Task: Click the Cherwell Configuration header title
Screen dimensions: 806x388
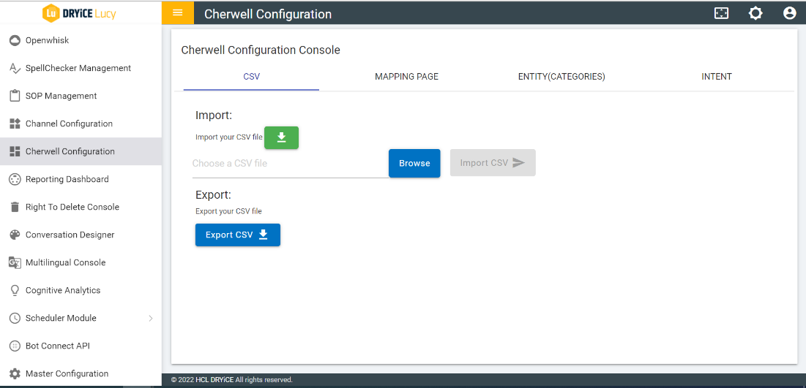Action: [x=268, y=14]
